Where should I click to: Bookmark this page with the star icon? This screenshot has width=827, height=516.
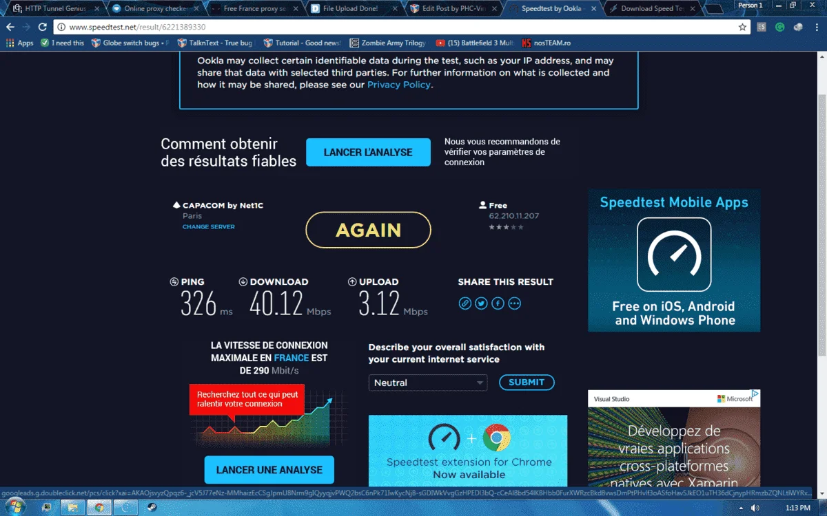point(742,27)
